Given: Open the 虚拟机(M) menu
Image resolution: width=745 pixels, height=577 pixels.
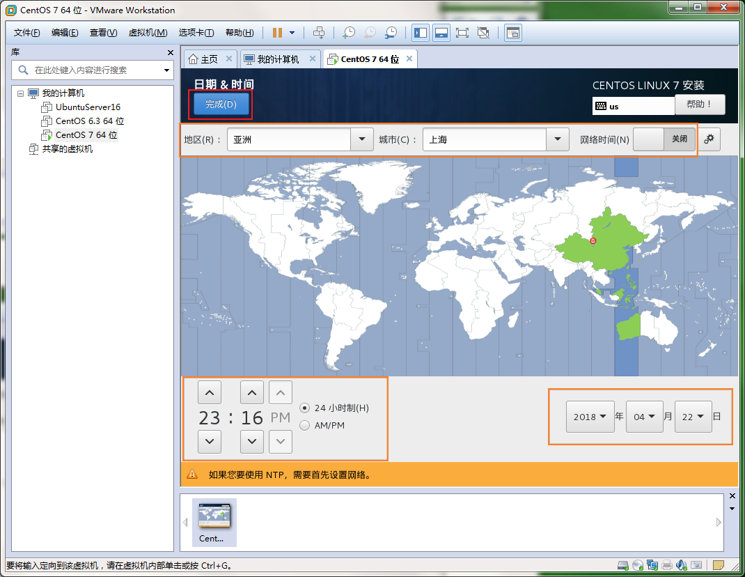Looking at the screenshot, I should pyautogui.click(x=148, y=33).
